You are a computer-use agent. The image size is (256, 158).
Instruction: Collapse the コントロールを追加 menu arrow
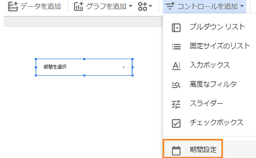coord(242,7)
